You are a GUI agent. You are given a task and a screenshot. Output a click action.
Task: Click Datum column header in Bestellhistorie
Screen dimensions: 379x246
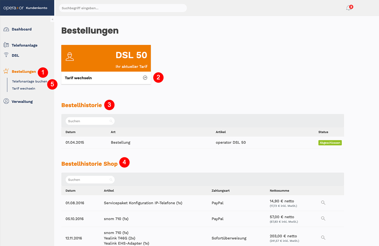pos(70,132)
